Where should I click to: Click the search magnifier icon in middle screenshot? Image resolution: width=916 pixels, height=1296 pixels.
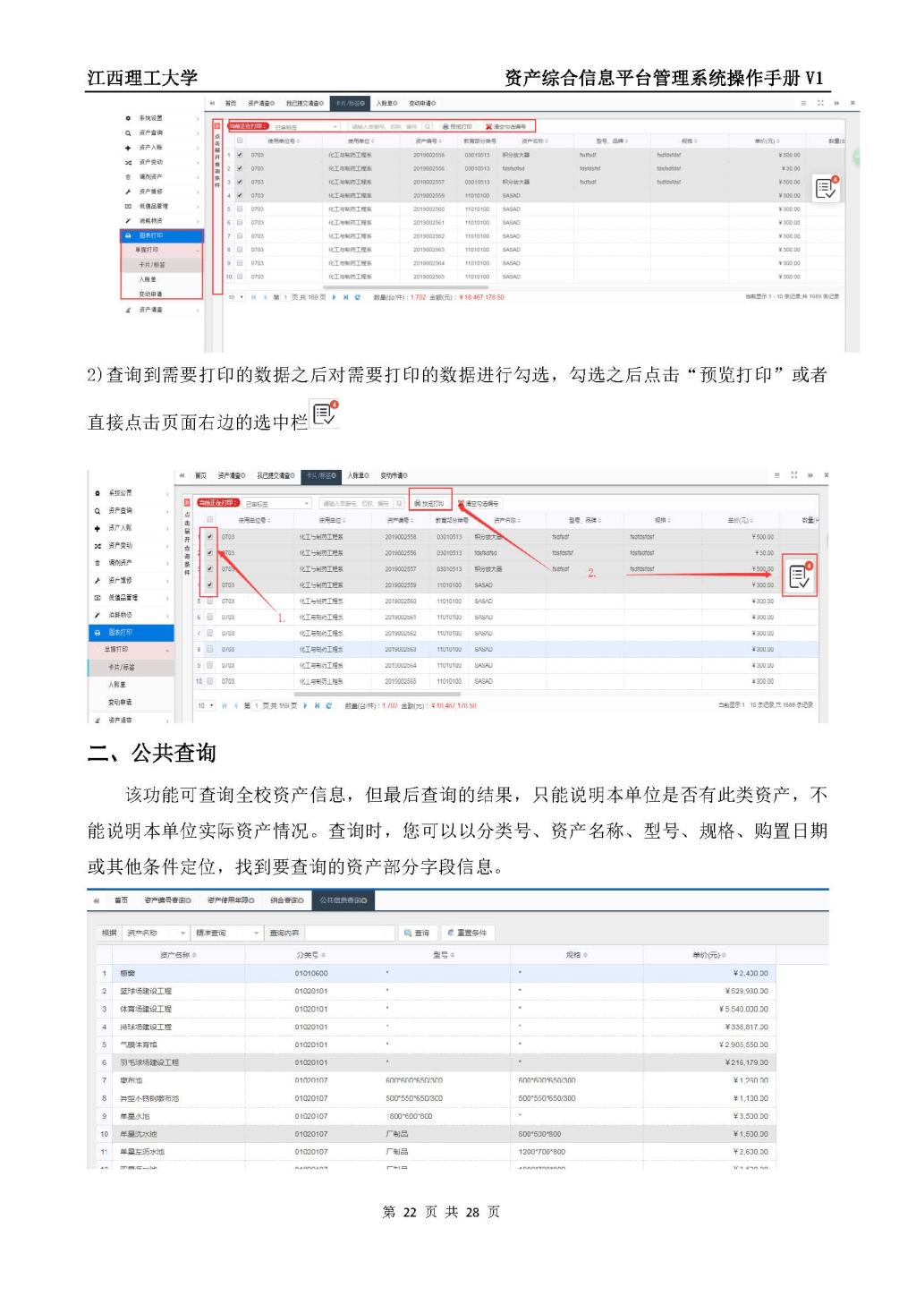tap(400, 504)
